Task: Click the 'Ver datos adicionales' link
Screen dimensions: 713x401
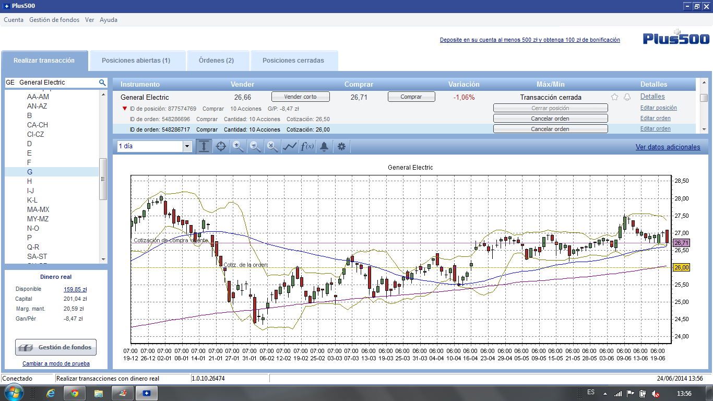Action: click(668, 147)
